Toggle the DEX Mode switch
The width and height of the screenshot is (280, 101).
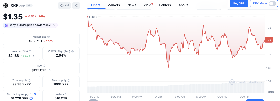272,3
